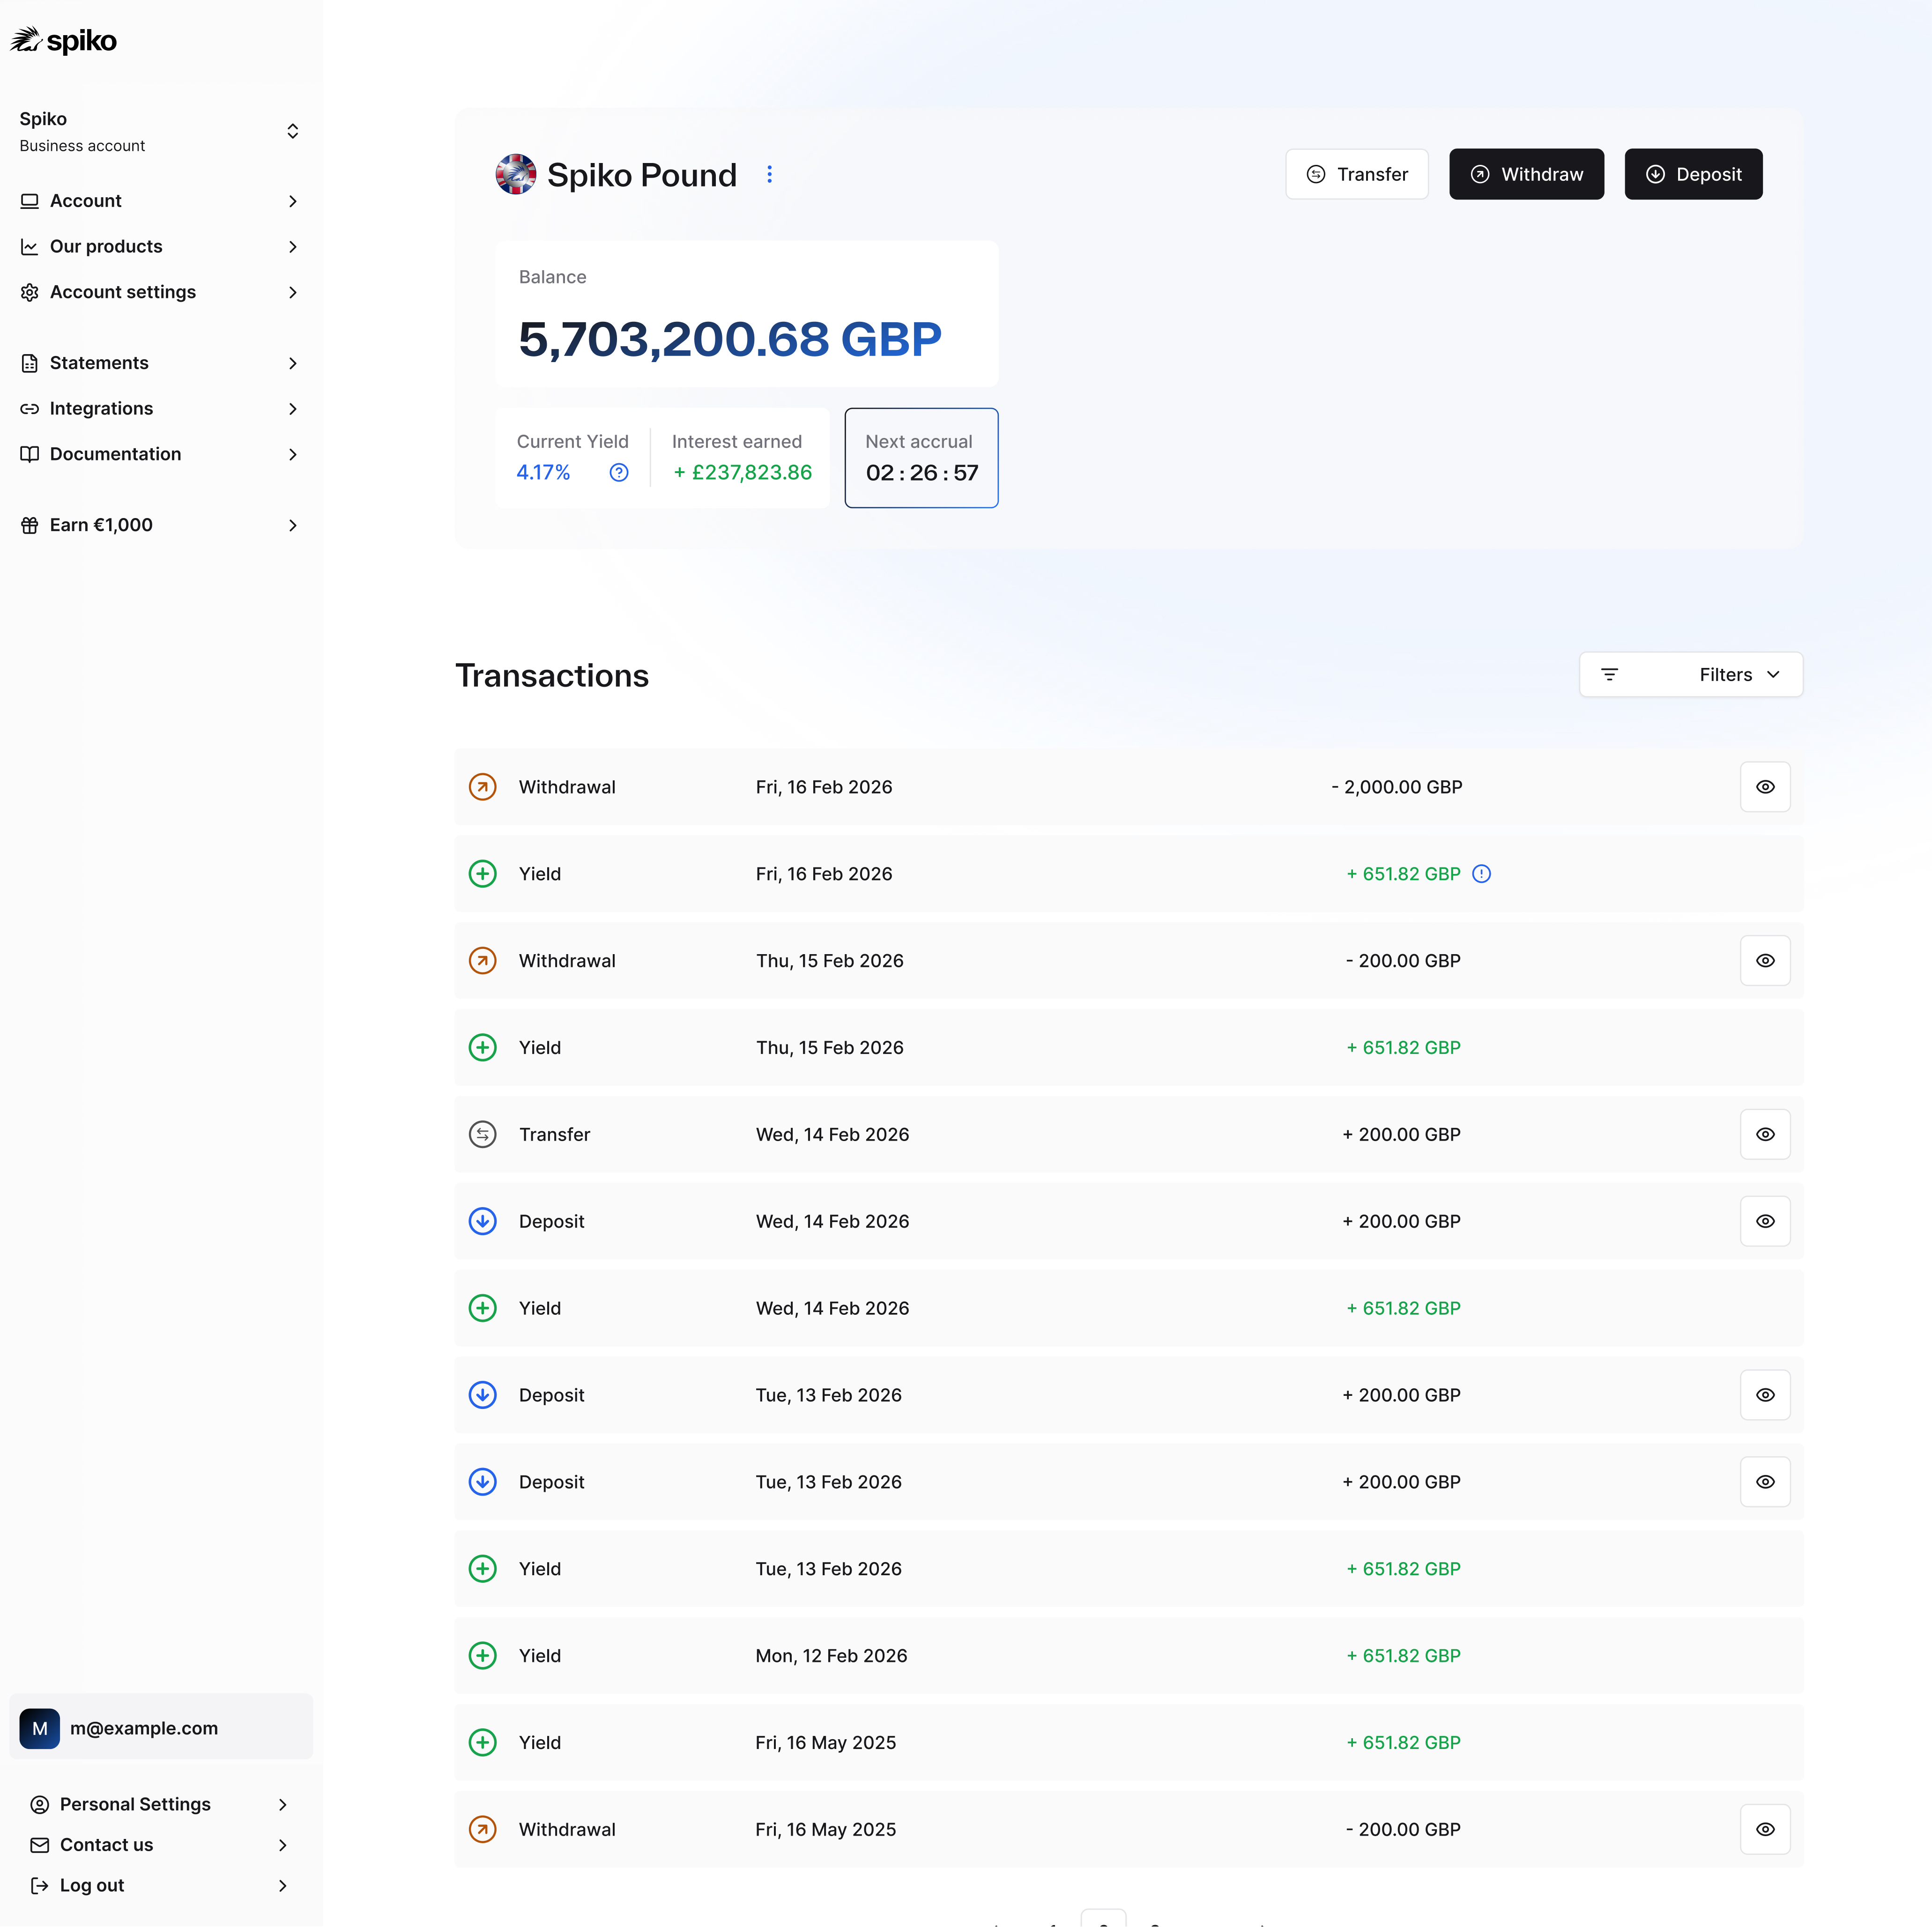This screenshot has height=1927, width=1932.
Task: Click the help icon next to Current Yield
Action: coord(619,473)
